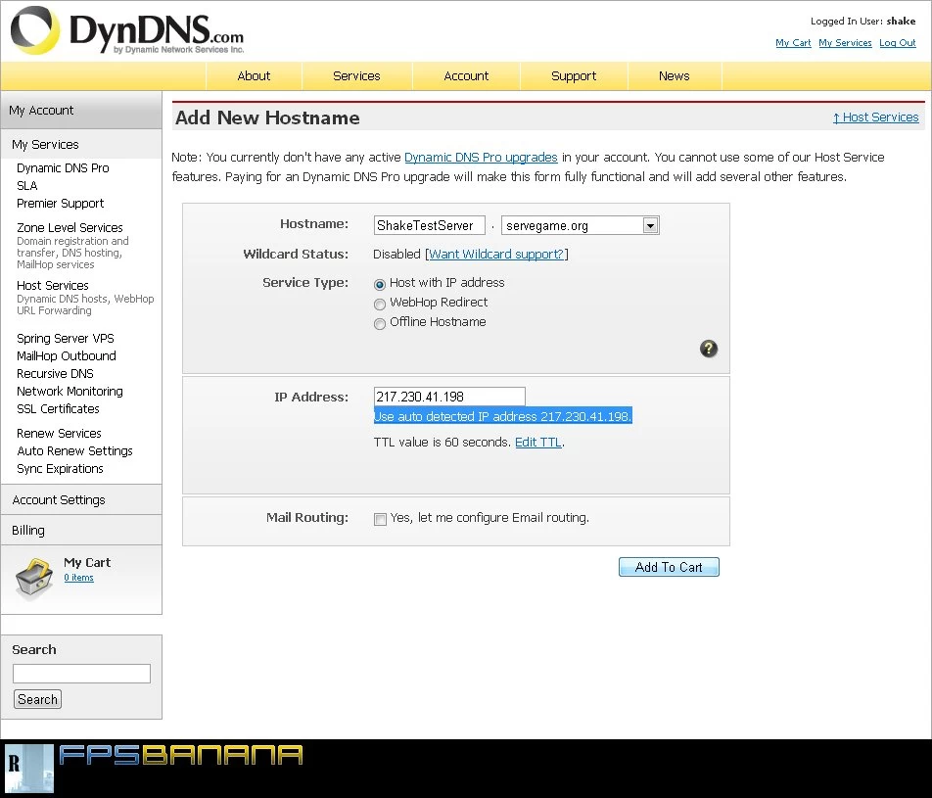The image size is (932, 798).
Task: Click the question mark help icon
Action: 709,349
